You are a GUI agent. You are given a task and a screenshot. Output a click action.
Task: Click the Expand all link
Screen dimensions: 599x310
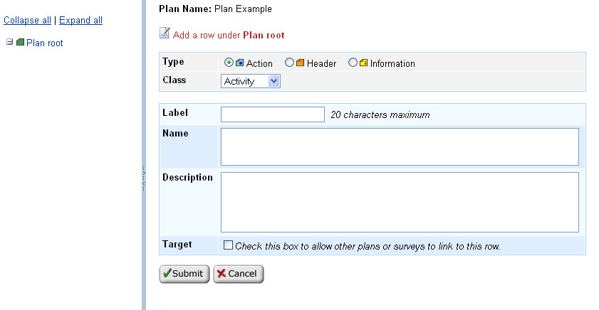80,21
